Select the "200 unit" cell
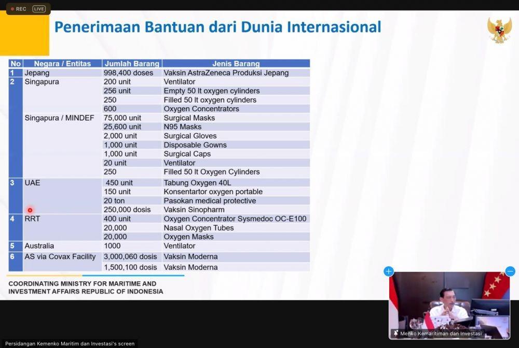 (x=132, y=81)
